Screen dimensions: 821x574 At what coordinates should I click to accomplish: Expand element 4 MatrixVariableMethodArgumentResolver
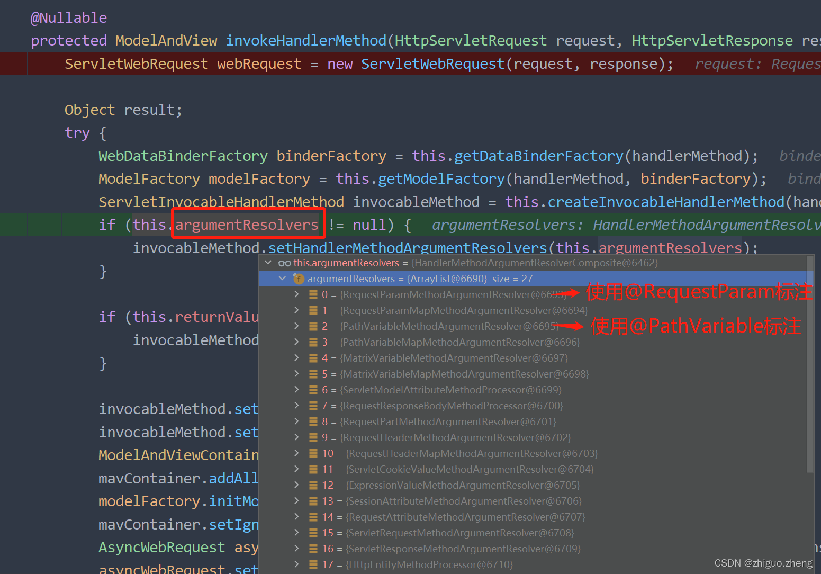[x=296, y=358]
